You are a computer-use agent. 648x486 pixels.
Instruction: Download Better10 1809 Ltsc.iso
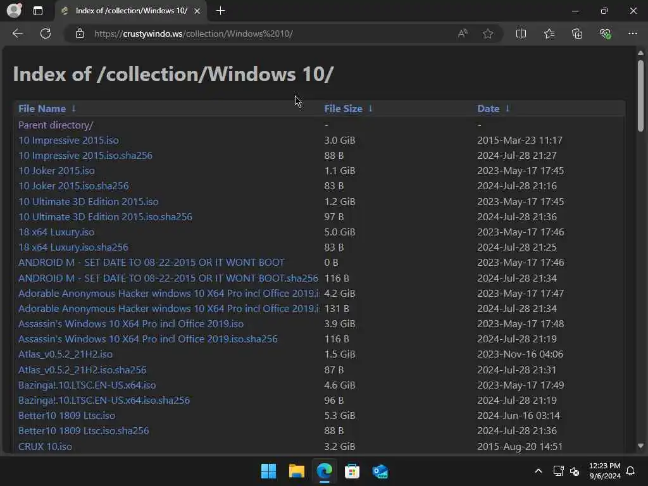[x=67, y=415]
